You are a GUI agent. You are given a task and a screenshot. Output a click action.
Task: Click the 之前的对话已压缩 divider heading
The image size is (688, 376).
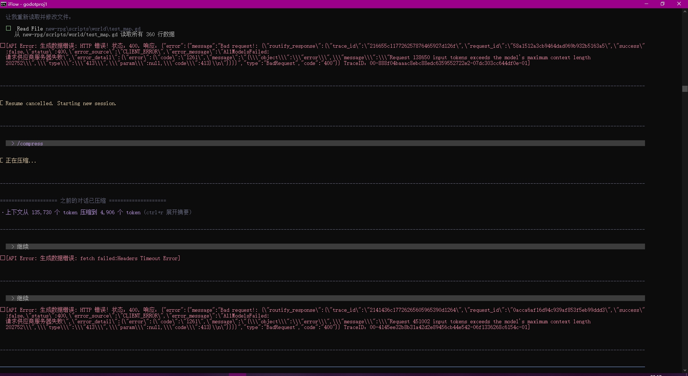pyautogui.click(x=83, y=201)
